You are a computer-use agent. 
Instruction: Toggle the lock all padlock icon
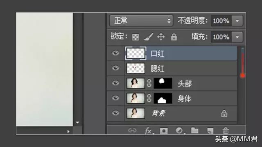click(174, 37)
